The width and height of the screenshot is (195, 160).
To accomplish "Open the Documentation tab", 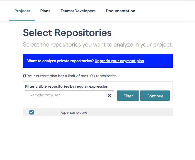I will tap(120, 11).
